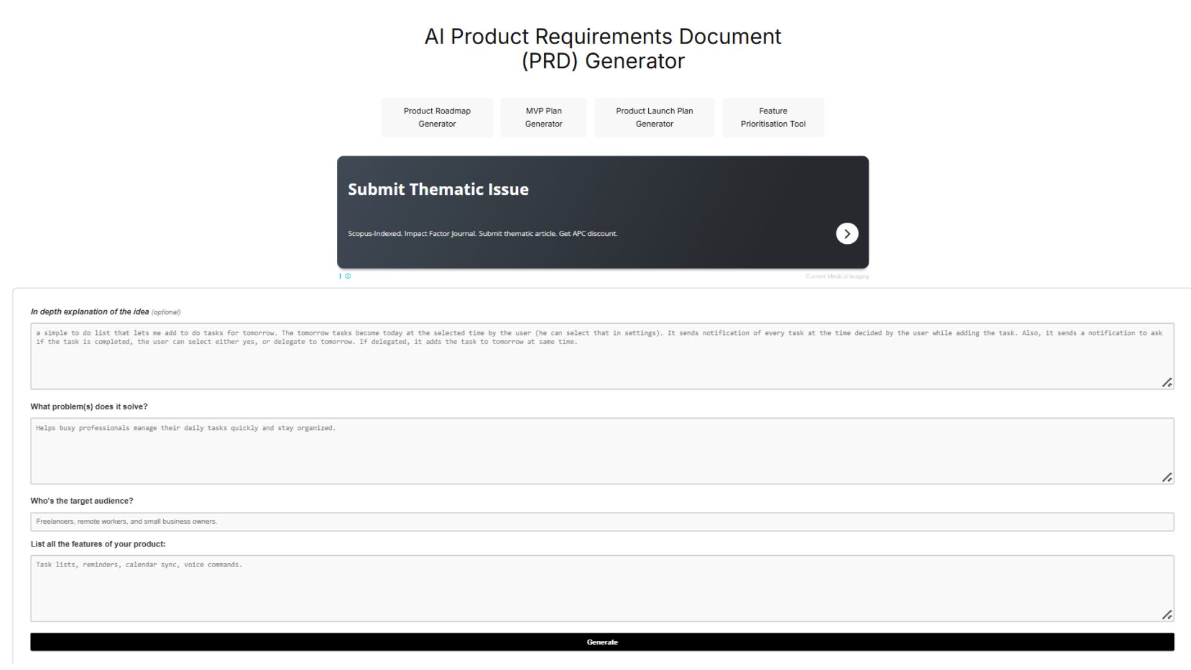
Task: Click the Scopus-Indexed ad description text
Action: [482, 234]
